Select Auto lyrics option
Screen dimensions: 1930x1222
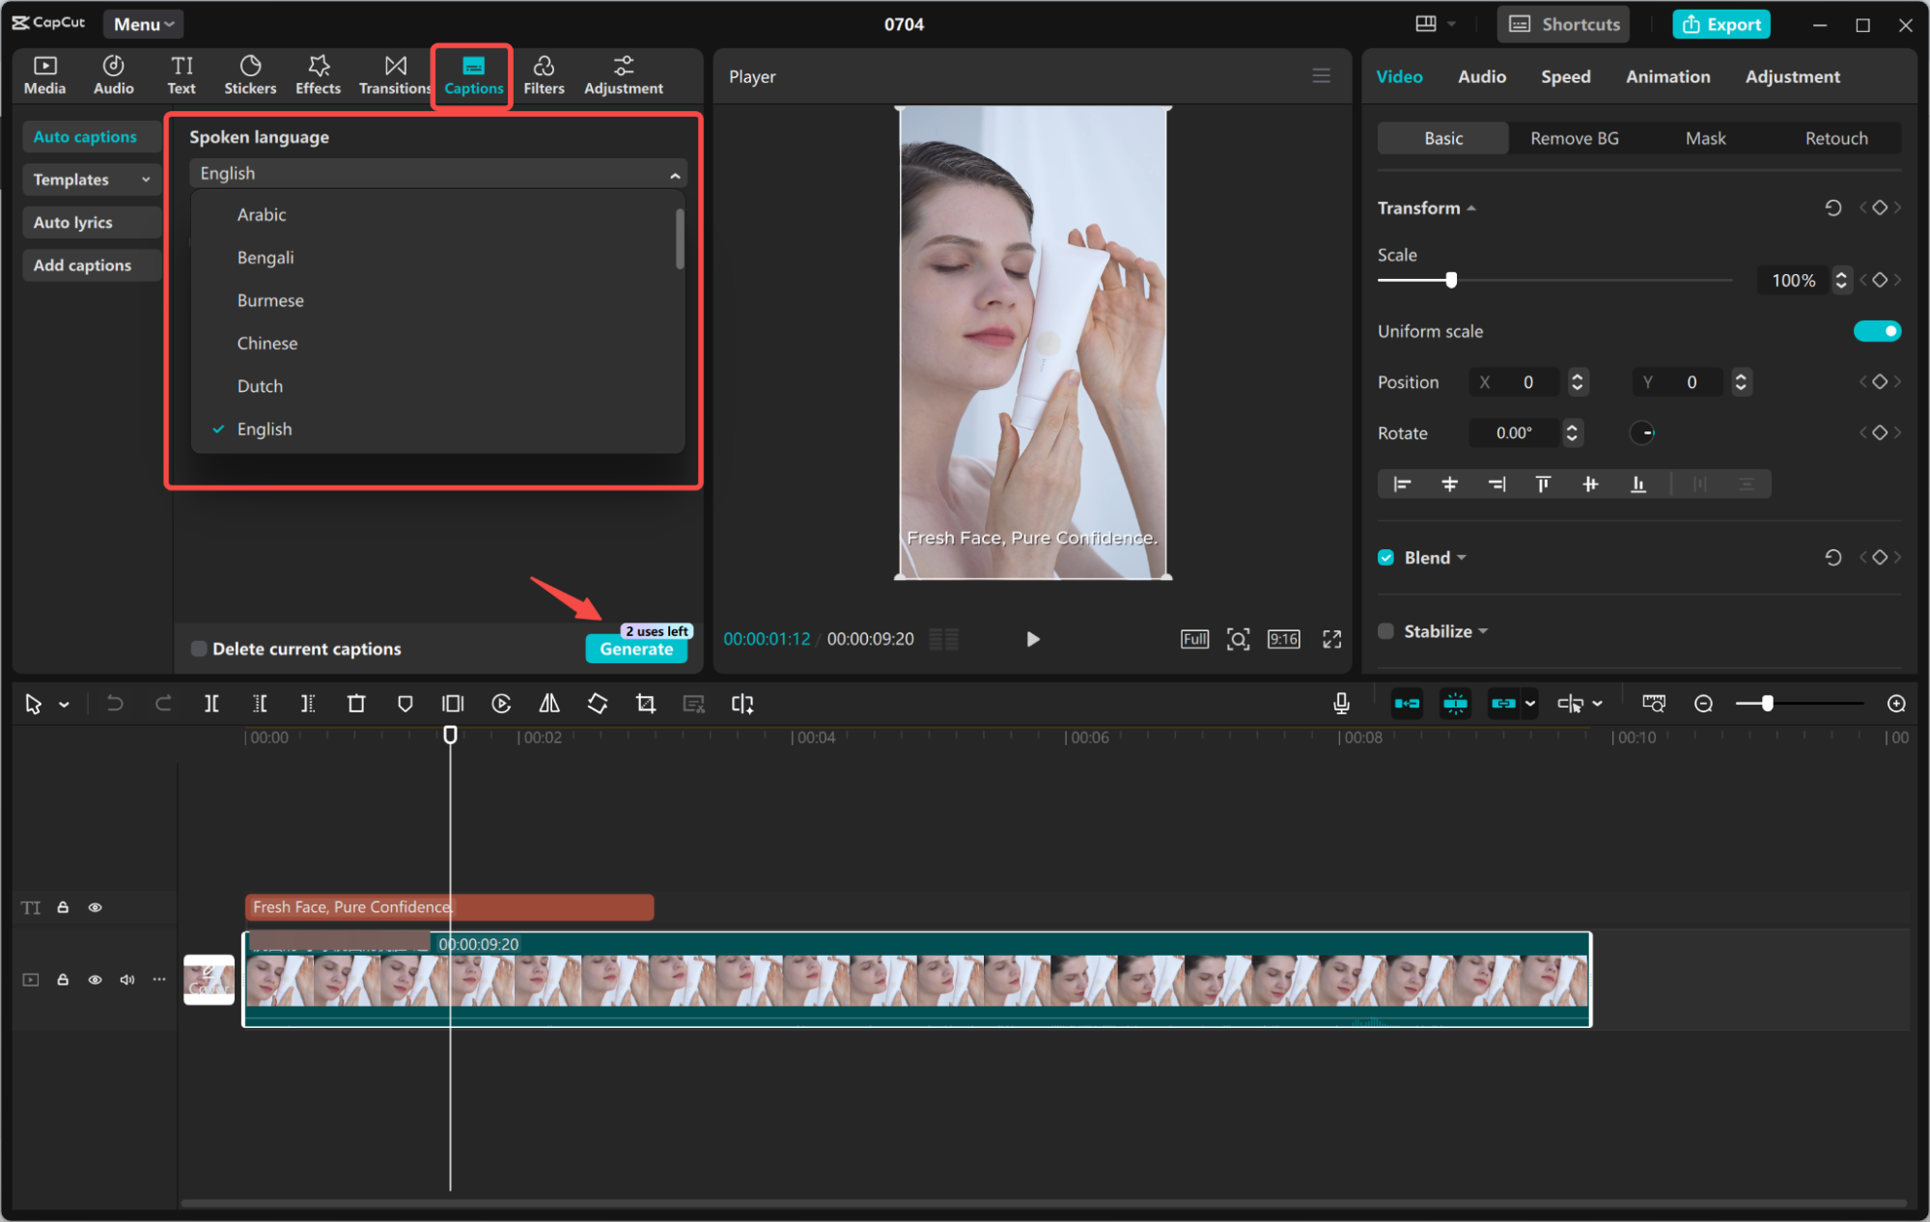pyautogui.click(x=91, y=222)
